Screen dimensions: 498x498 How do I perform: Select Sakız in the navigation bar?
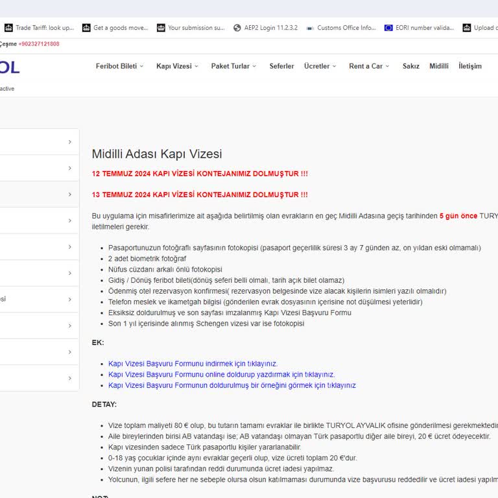click(410, 66)
